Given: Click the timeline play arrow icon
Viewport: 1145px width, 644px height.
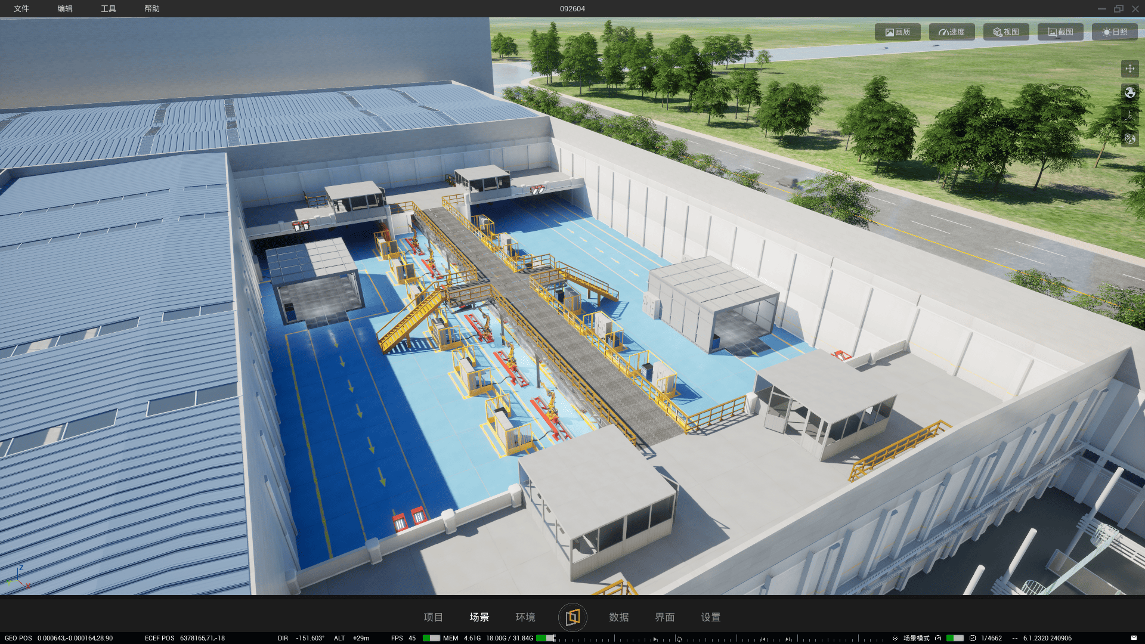Looking at the screenshot, I should point(655,639).
